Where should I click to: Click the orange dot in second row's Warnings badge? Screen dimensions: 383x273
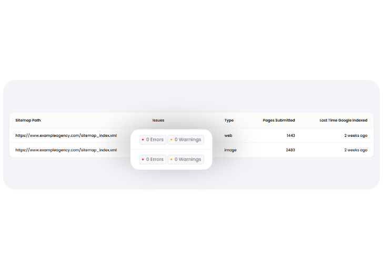pyautogui.click(x=172, y=159)
